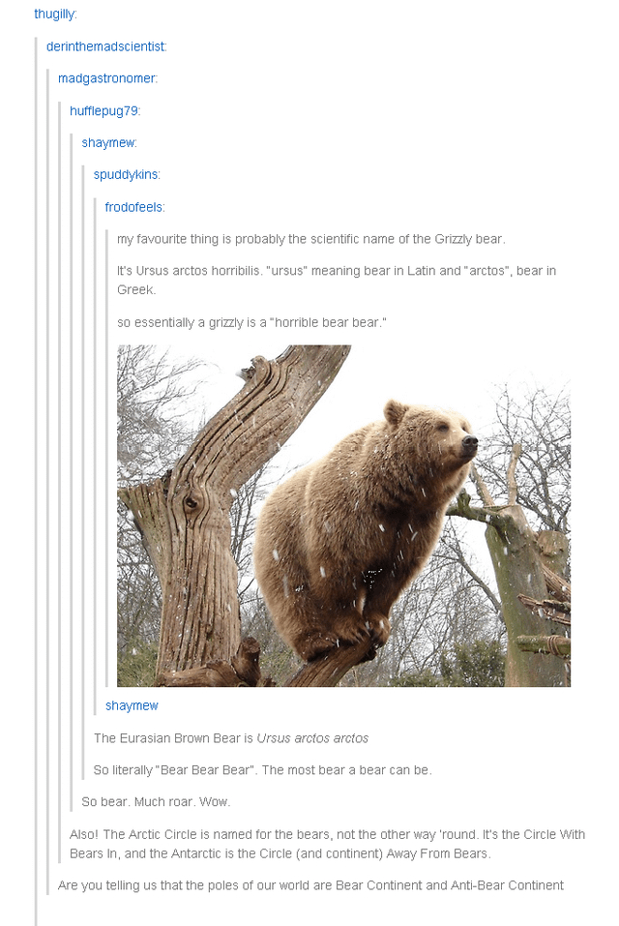Image resolution: width=619 pixels, height=926 pixels.
Task: Open madgastronomer's profile link
Action: 107,78
